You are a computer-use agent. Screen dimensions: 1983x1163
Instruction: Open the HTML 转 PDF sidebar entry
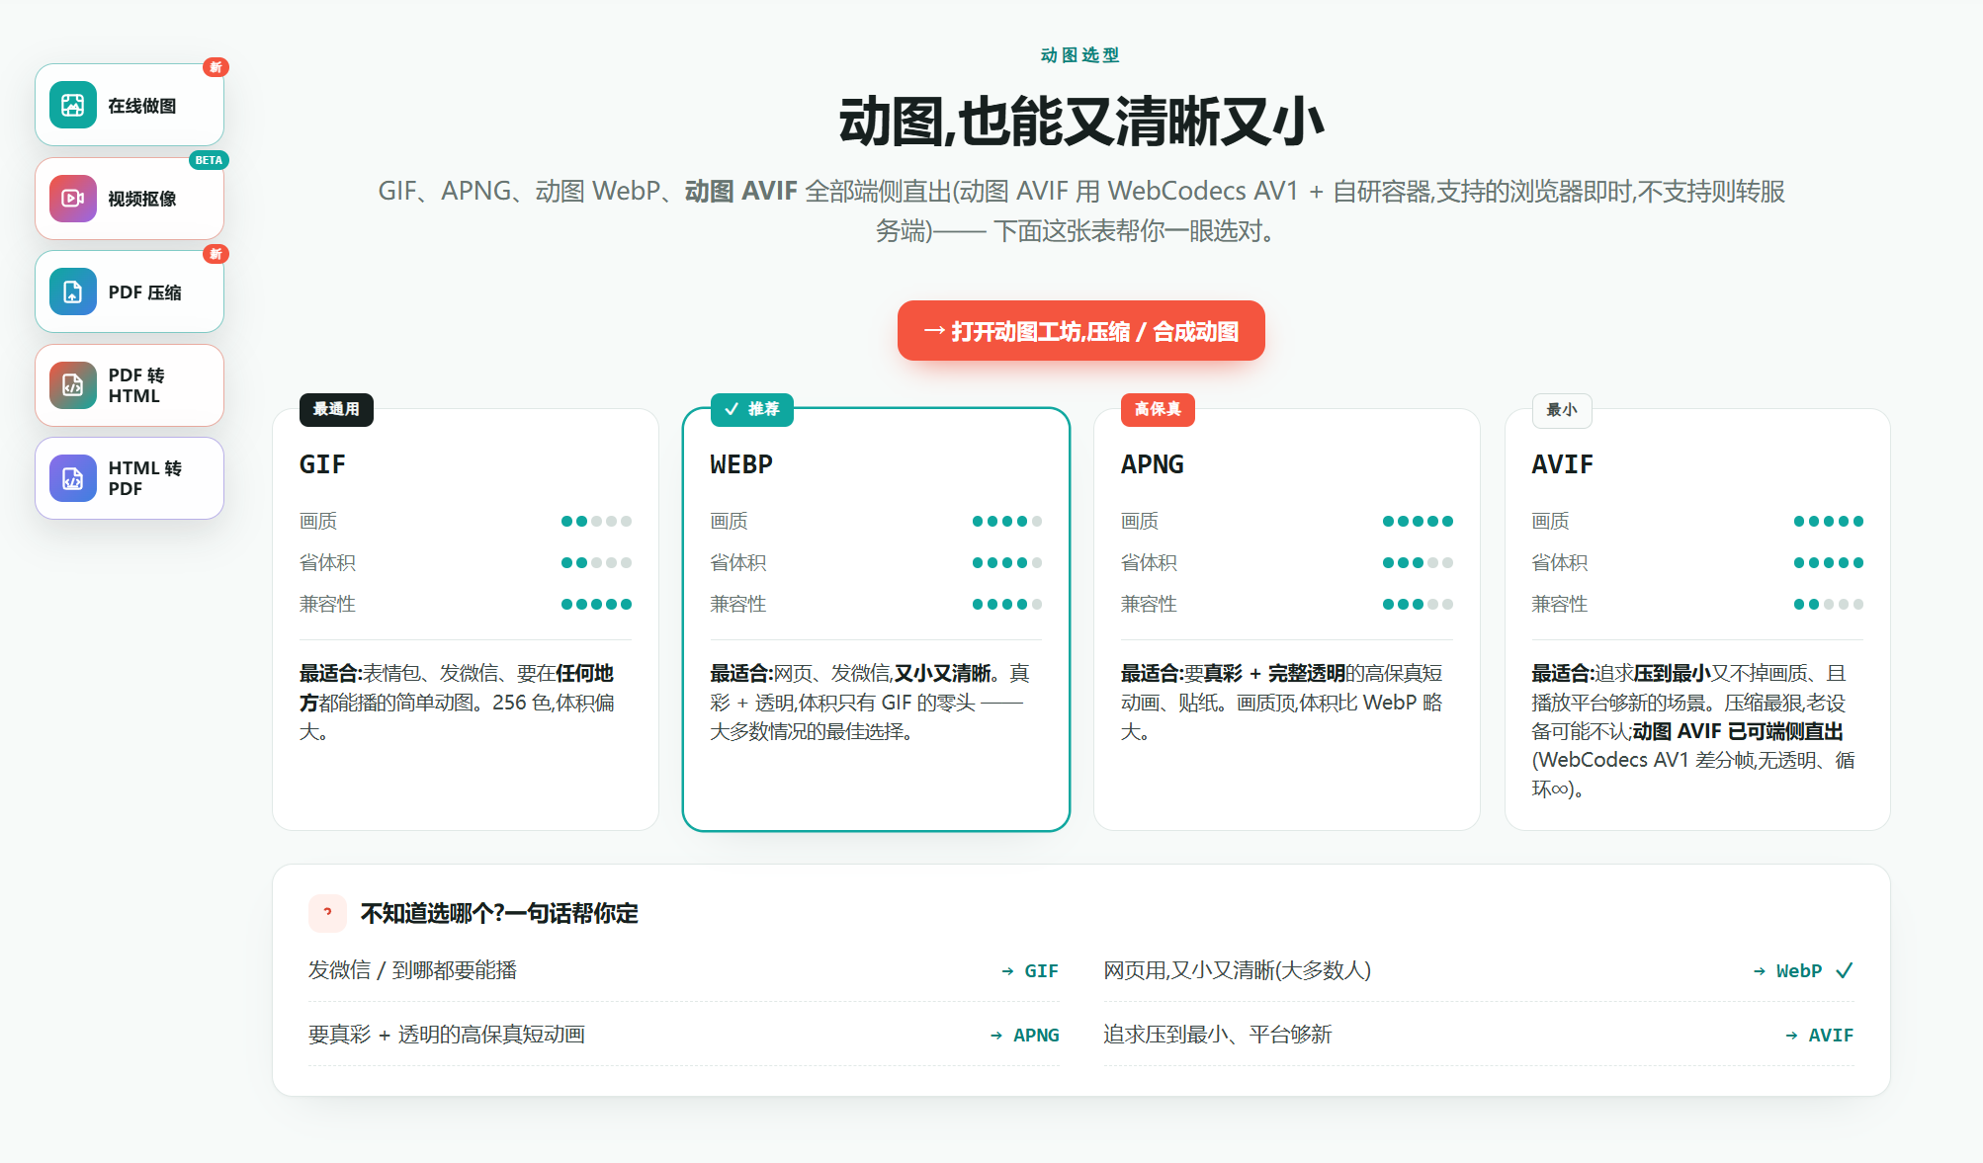(129, 478)
